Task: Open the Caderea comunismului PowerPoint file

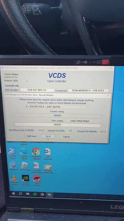Action: (x=48, y=169)
